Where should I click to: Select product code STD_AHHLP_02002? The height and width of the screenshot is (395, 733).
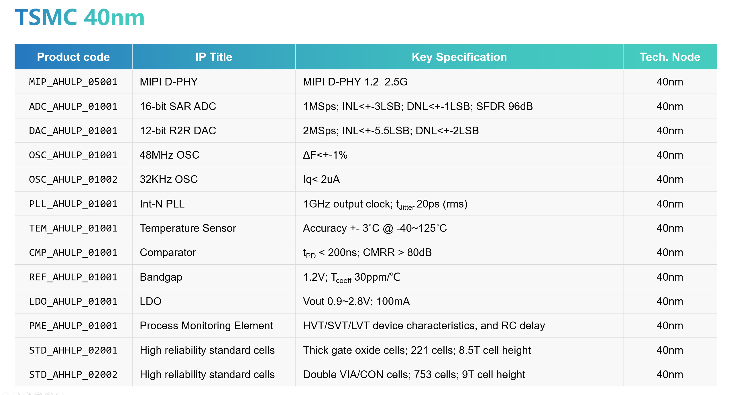(x=73, y=374)
